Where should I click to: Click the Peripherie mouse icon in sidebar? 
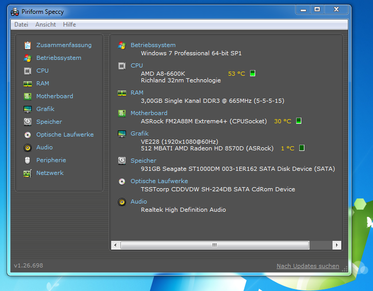click(28, 160)
